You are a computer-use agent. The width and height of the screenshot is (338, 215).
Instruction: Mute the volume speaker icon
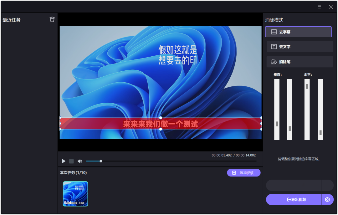click(x=80, y=161)
